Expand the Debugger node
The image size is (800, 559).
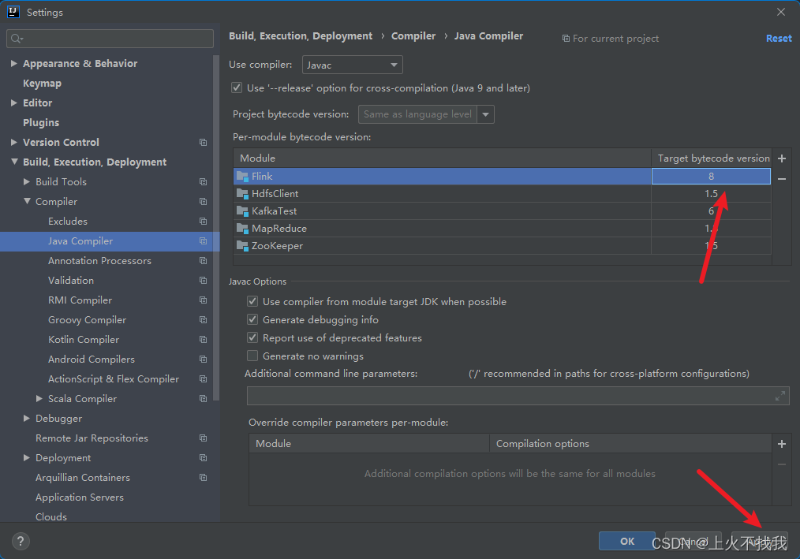coord(27,418)
